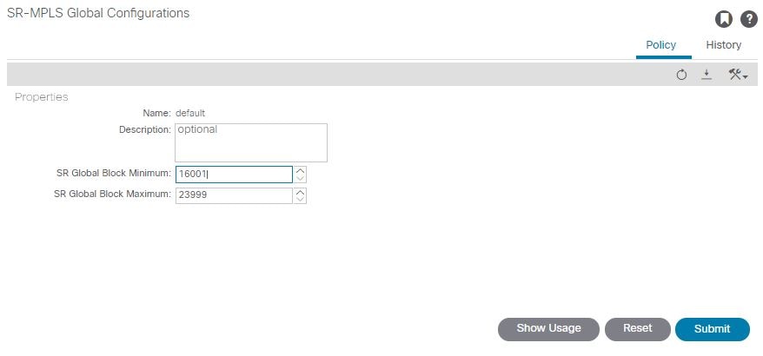This screenshot has height=356, width=763.
Task: Decrement SR Global Block Maximum with down arrow
Action: 301,200
